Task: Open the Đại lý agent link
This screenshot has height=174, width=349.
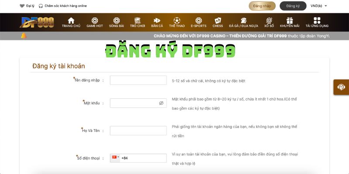Action: [x=30, y=6]
